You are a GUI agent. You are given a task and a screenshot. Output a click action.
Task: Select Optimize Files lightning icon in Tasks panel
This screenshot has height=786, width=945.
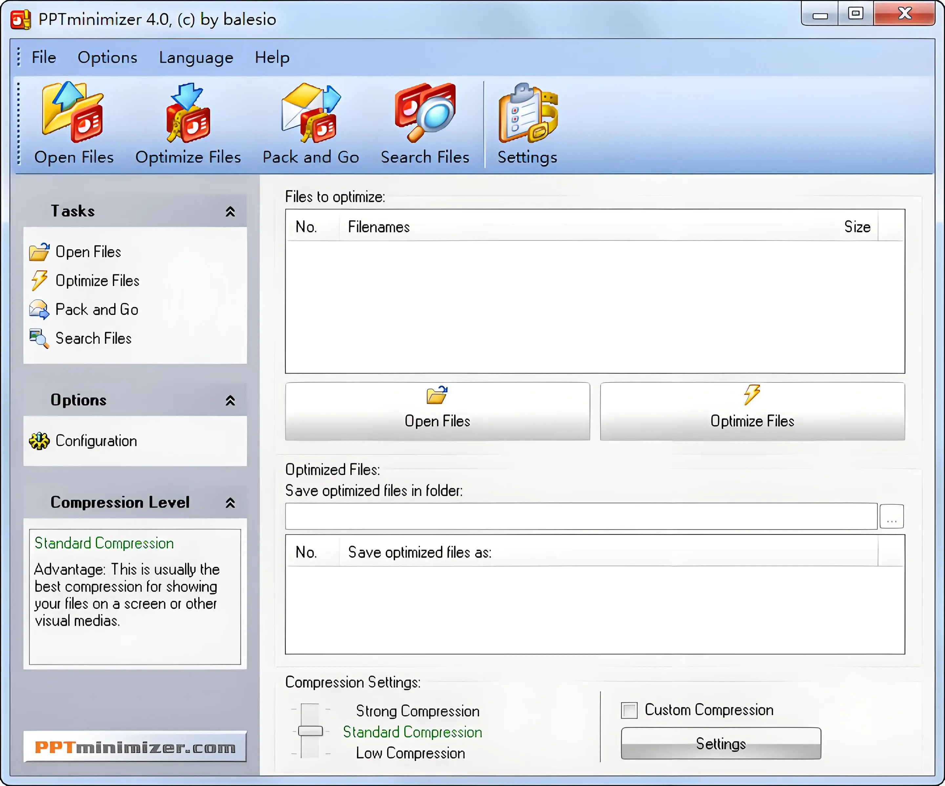(40, 281)
